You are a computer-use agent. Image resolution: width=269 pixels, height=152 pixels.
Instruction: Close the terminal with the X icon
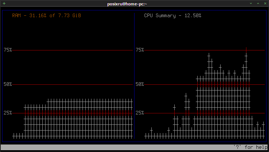pyautogui.click(x=265, y=4)
